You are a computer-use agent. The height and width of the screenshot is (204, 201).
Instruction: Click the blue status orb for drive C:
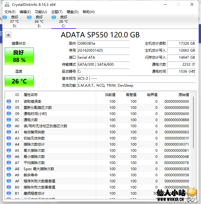tap(54, 17)
